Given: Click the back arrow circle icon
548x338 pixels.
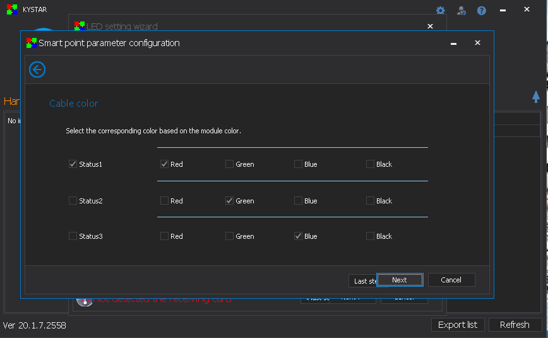Looking at the screenshot, I should tap(37, 69).
